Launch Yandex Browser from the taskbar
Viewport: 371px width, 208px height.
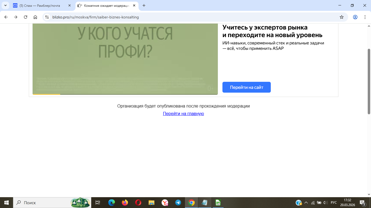[165, 203]
